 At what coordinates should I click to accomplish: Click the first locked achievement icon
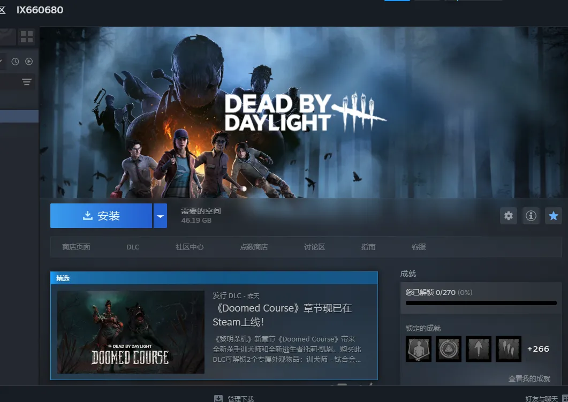(419, 349)
